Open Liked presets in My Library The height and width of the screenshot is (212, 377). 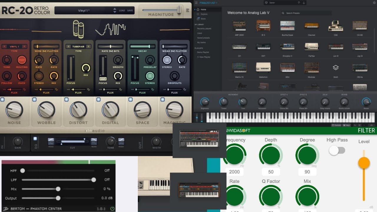[x=199, y=33]
